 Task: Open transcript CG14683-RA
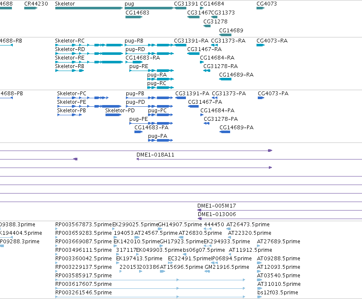pos(134,62)
